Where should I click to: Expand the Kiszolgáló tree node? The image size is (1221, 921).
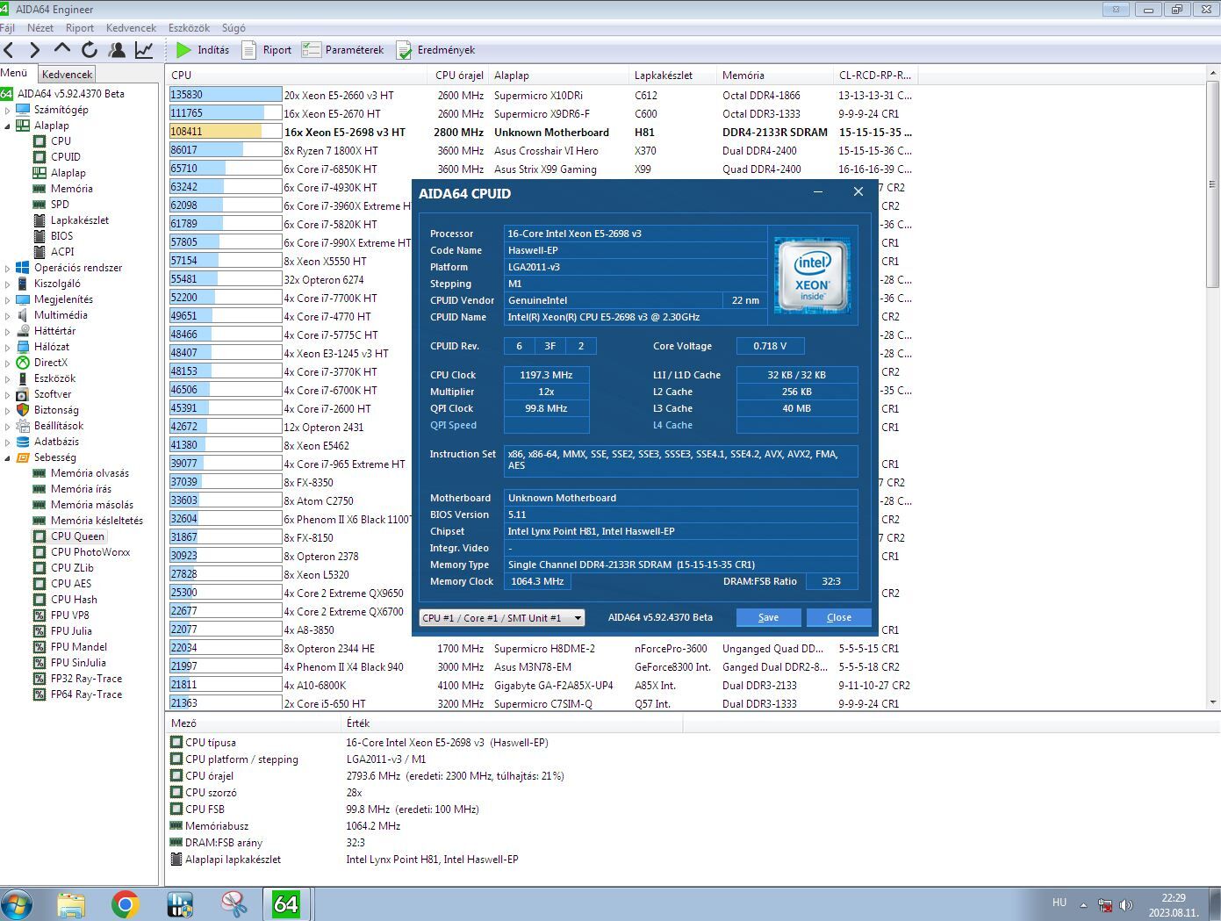[x=7, y=284]
